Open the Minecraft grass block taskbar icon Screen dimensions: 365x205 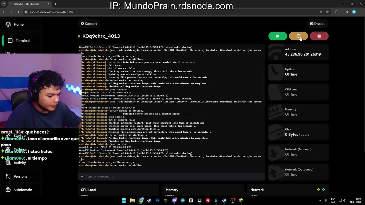241,200
